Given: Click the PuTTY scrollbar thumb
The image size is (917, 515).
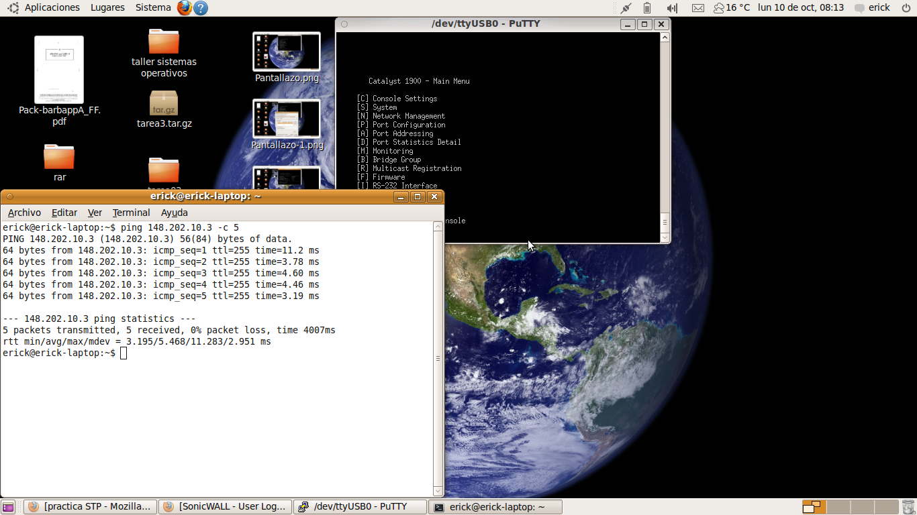Looking at the screenshot, I should [665, 221].
